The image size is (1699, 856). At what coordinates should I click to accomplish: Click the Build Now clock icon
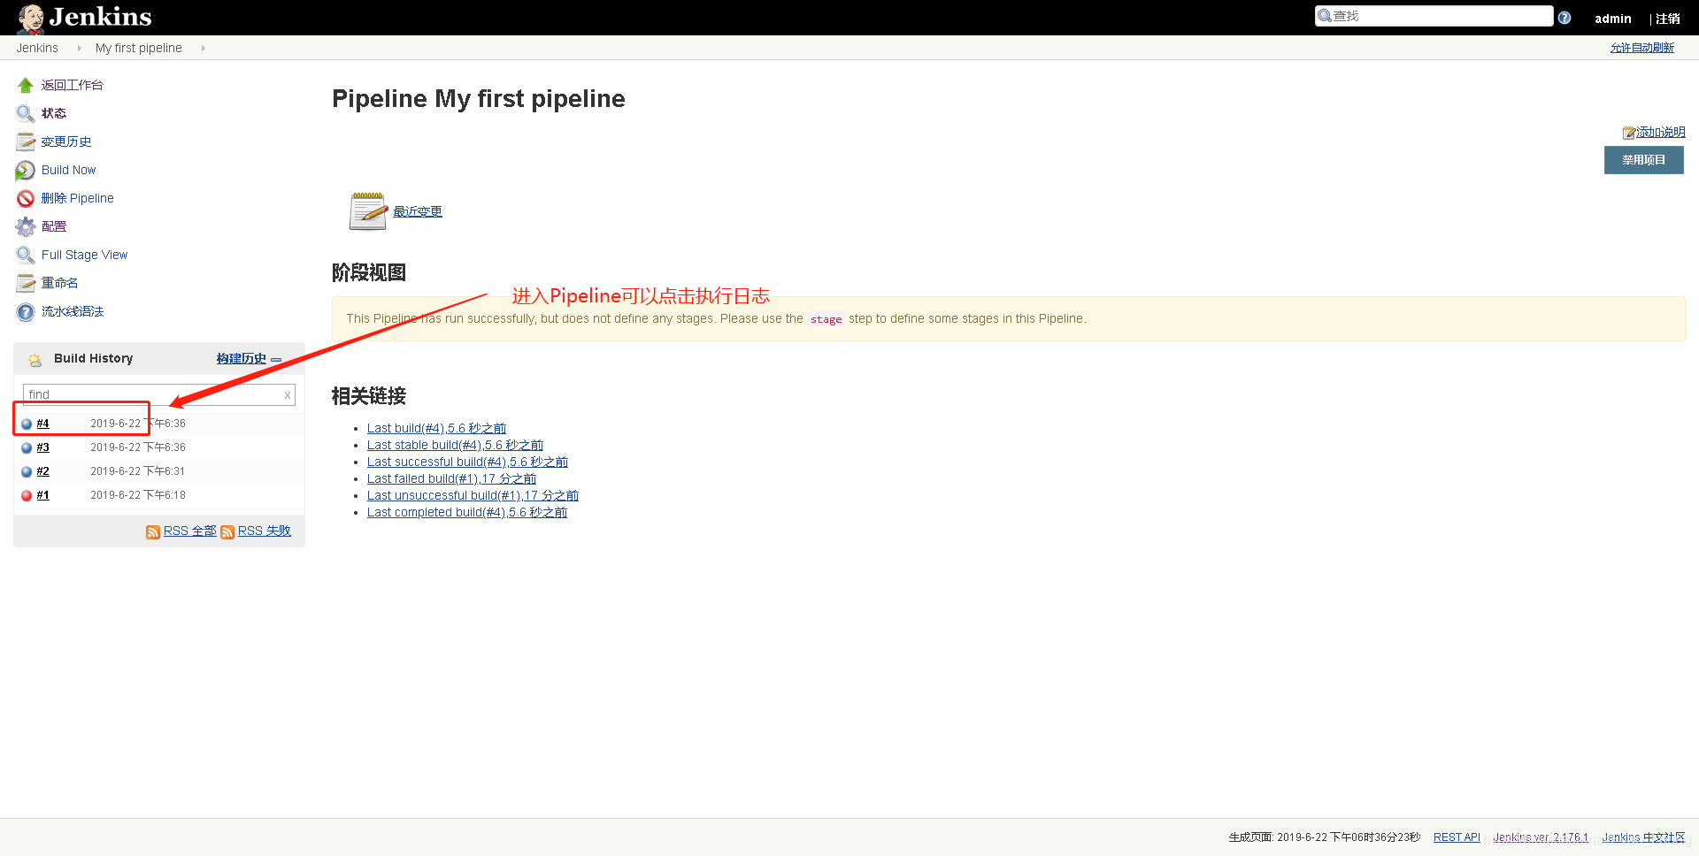tap(25, 170)
